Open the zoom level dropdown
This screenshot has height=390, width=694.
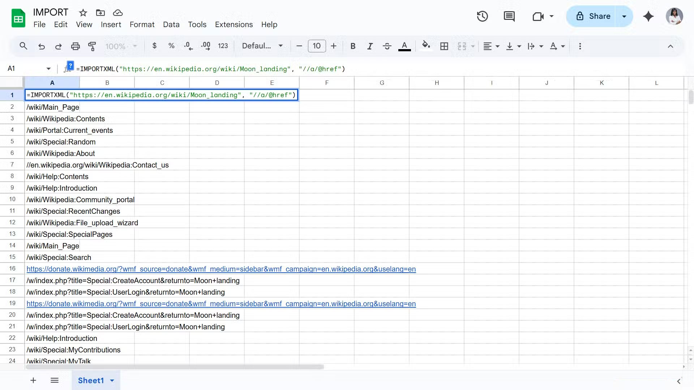point(121,46)
